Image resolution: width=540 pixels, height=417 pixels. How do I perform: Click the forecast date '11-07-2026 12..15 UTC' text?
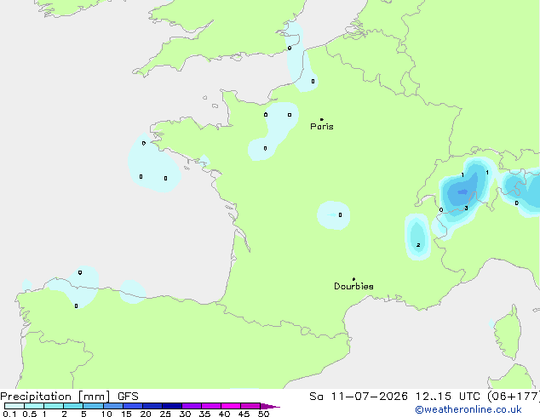pyautogui.click(x=405, y=397)
